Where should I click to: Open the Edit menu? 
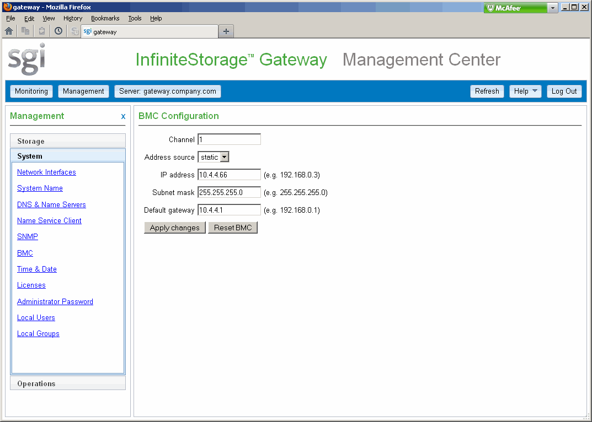click(29, 18)
